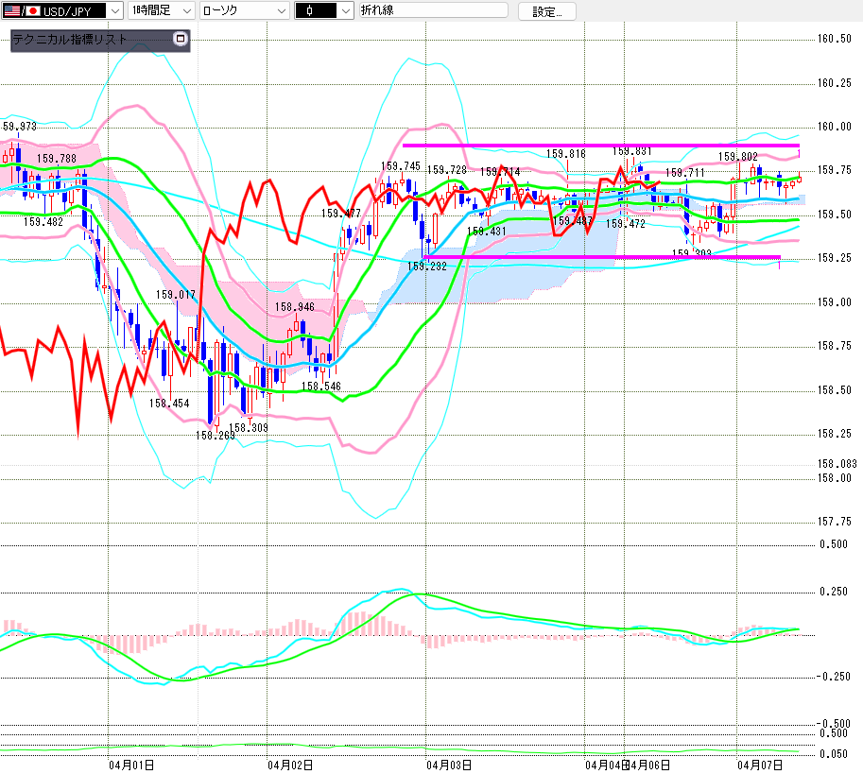Click the 04月07日 date axis label
Viewport: 863px width, 774px height.
click(759, 765)
